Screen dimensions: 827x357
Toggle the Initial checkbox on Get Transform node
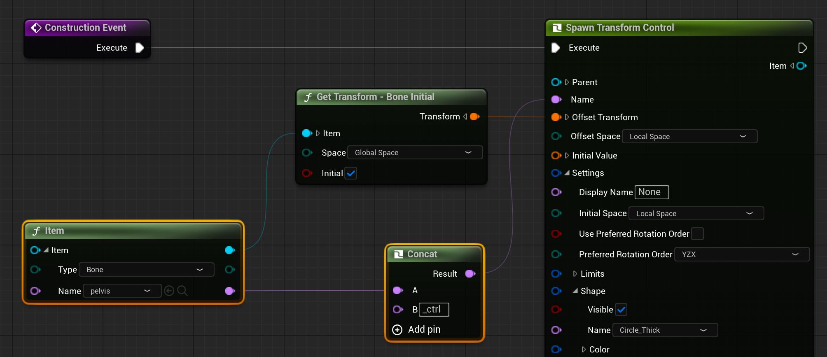(351, 173)
